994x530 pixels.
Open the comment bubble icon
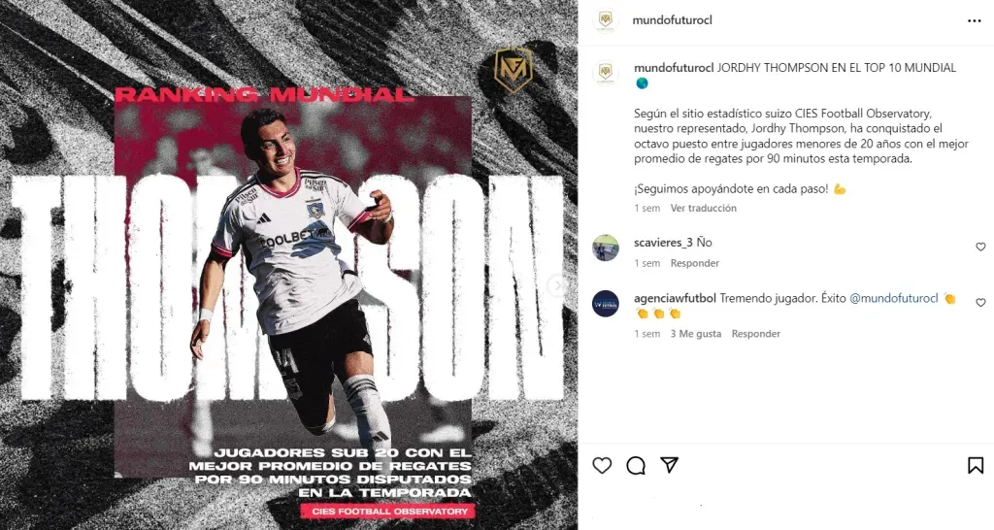tap(635, 466)
